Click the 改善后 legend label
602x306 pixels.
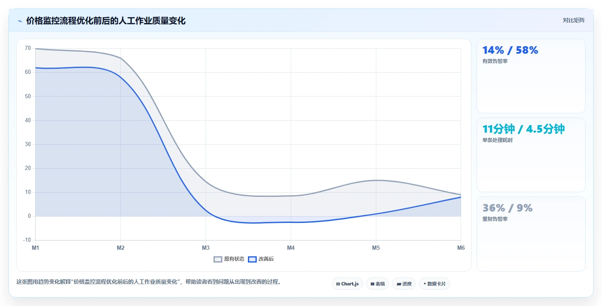pos(266,259)
